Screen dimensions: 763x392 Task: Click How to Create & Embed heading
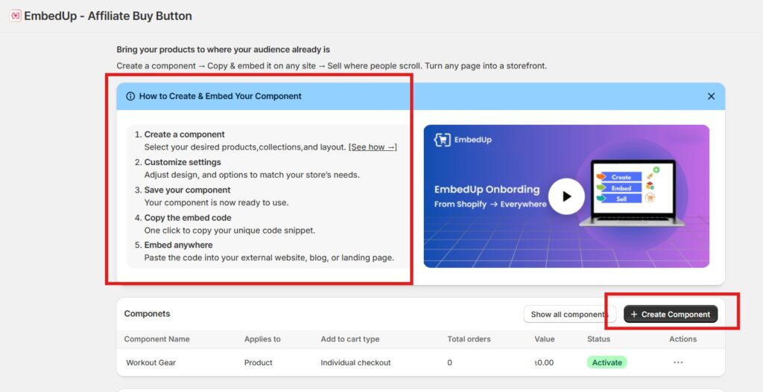(x=221, y=96)
